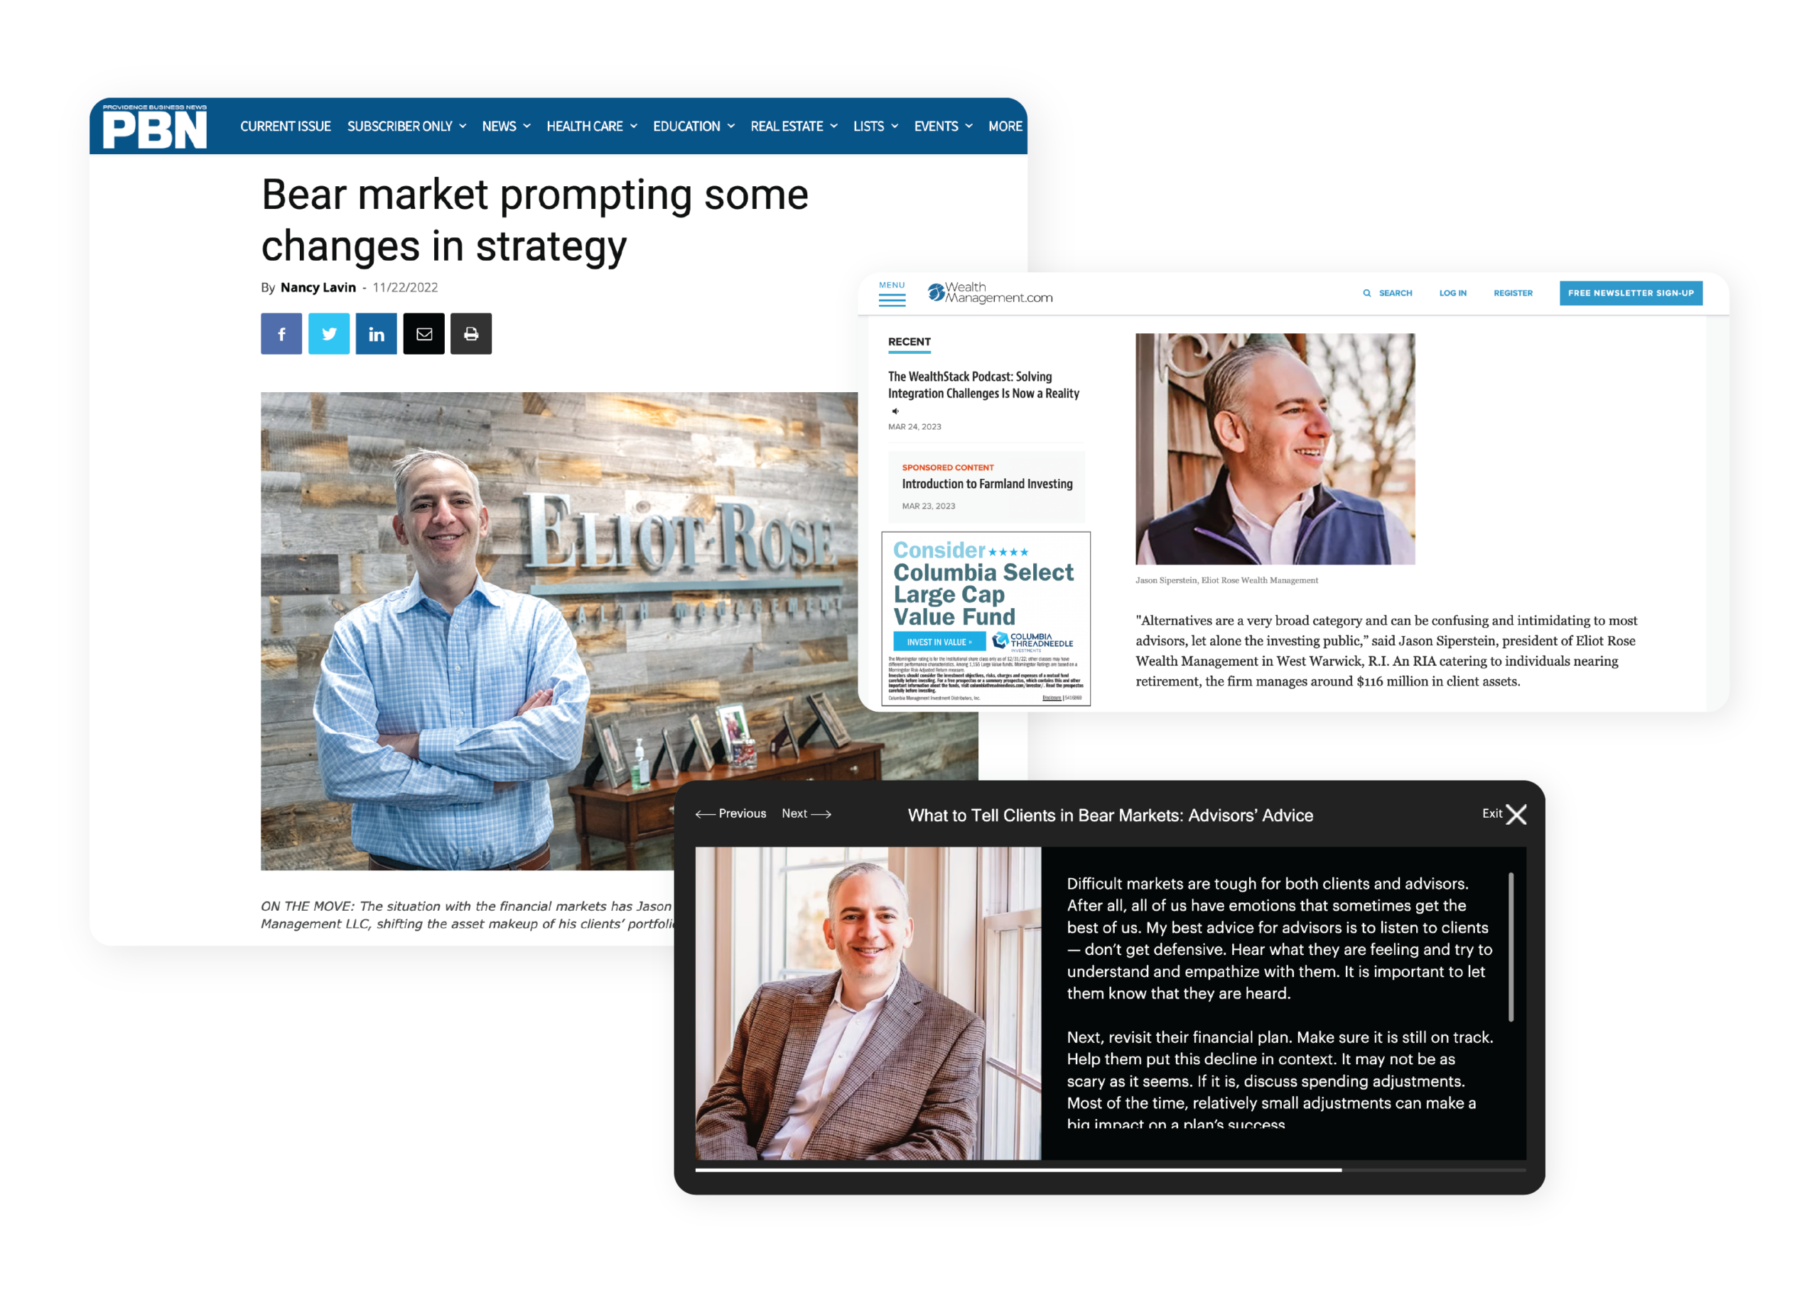This screenshot has height=1293, width=1819.
Task: Click the slideshow text scrollbar
Action: click(1510, 946)
